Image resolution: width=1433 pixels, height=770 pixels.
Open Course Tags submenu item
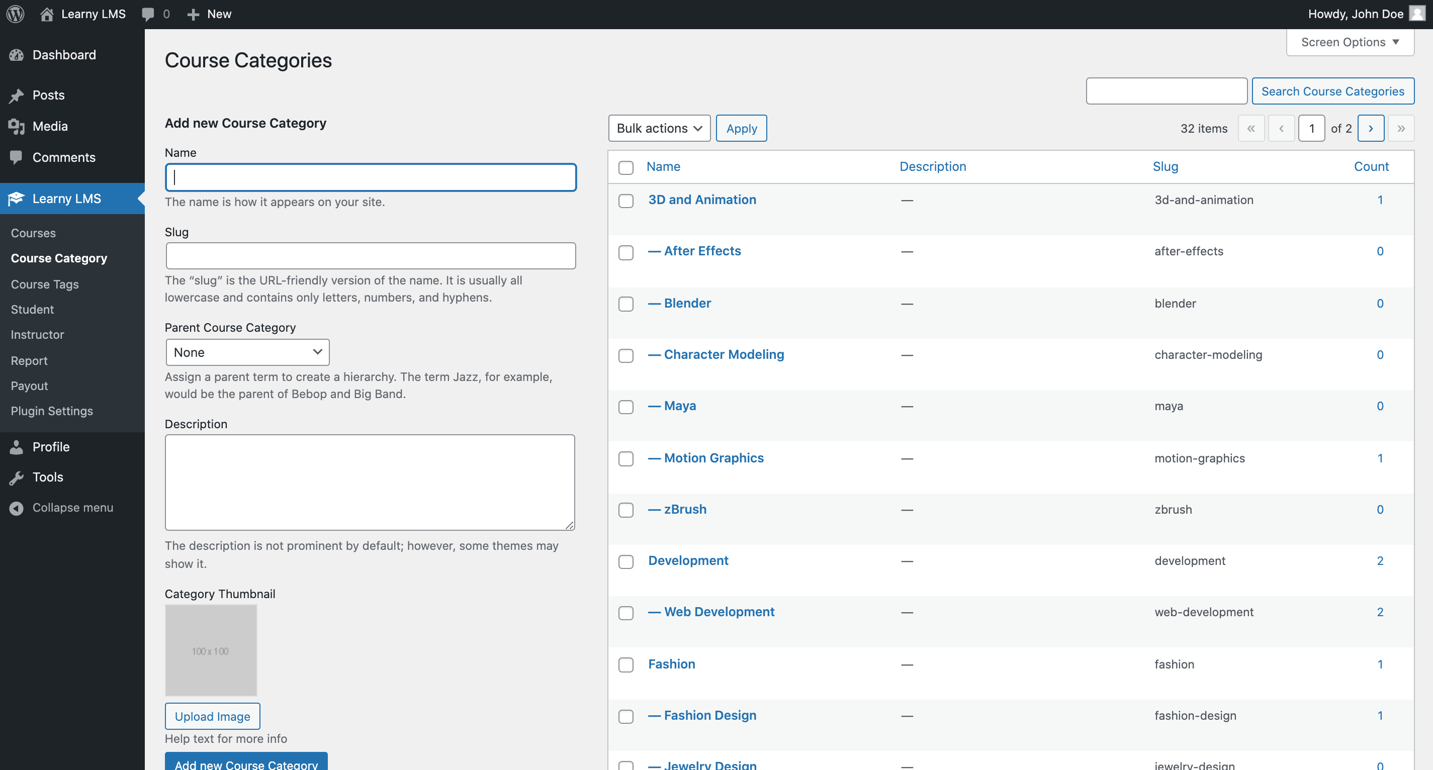pos(45,284)
